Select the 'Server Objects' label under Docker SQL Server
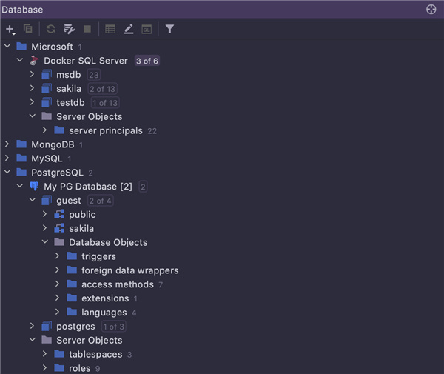Viewport: 444px width, 374px height. [x=90, y=116]
